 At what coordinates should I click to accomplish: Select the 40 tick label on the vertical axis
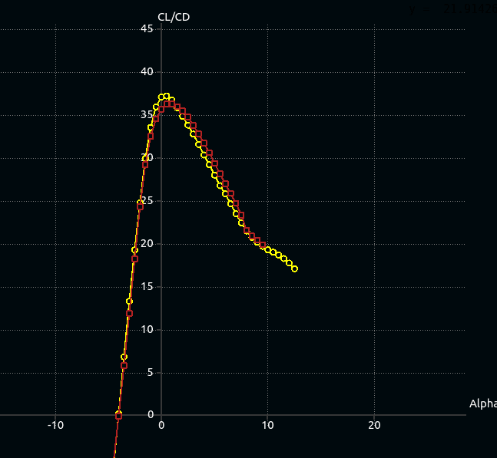click(147, 72)
